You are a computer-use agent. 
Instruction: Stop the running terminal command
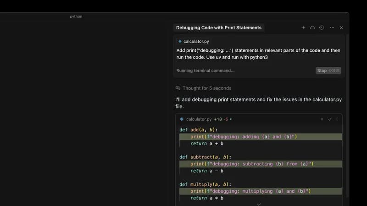(x=328, y=70)
